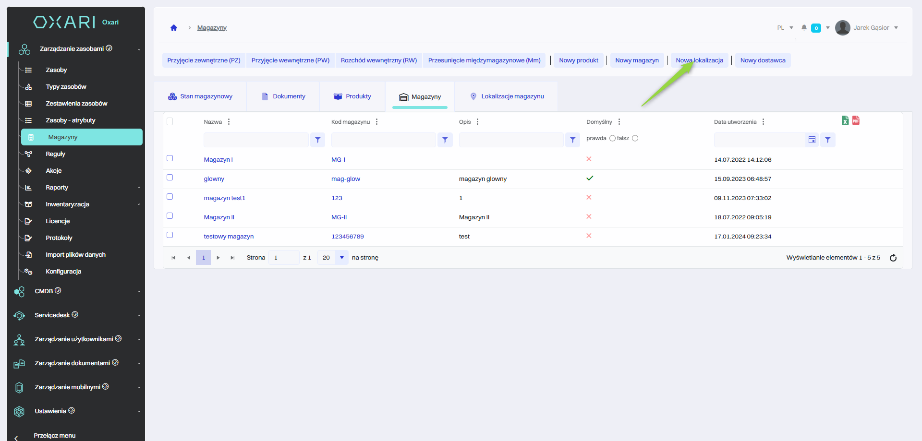Tick the select-all header checkbox

tap(170, 121)
